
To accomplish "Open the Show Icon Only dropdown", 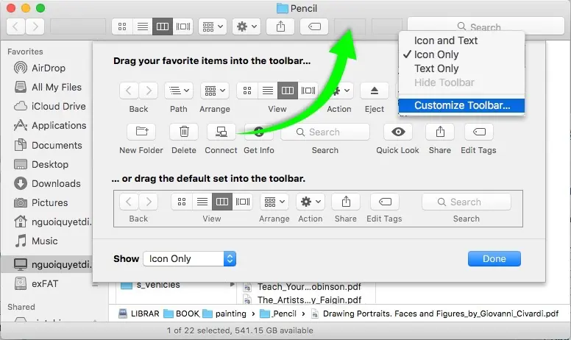I will coord(189,259).
